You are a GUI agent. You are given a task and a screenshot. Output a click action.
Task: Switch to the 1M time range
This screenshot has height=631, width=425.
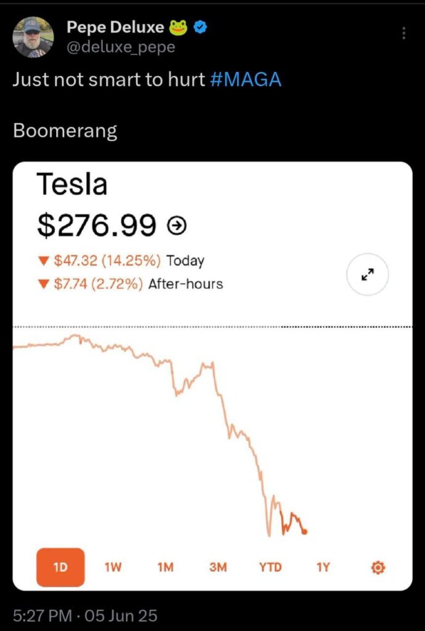[165, 568]
